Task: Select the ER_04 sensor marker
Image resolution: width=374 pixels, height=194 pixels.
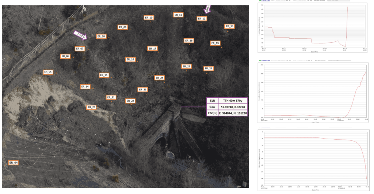Action: [14, 162]
